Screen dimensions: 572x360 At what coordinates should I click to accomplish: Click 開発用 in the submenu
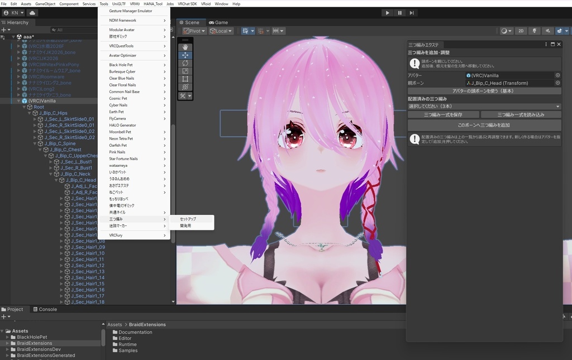click(192, 226)
